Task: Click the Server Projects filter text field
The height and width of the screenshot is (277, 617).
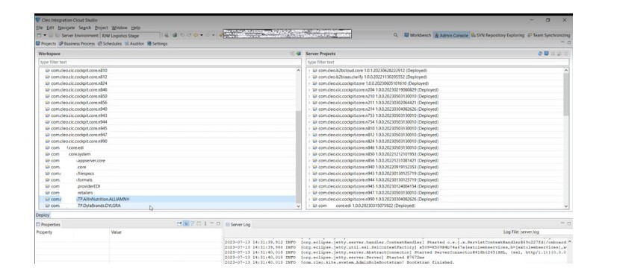Action: 438,62
